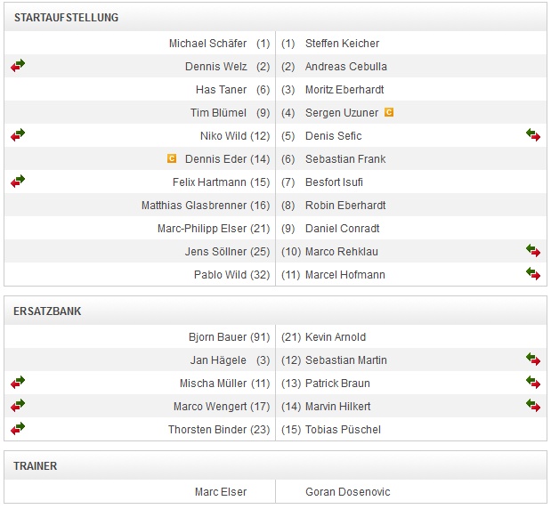
Task: Click substitution icon for Mischa Müller
Action: [x=18, y=383]
